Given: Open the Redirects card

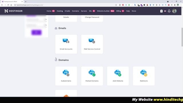Looking at the screenshot, I should [144, 76].
